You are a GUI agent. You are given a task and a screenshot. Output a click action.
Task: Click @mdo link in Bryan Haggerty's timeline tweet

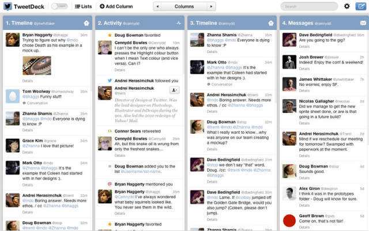coord(72,40)
